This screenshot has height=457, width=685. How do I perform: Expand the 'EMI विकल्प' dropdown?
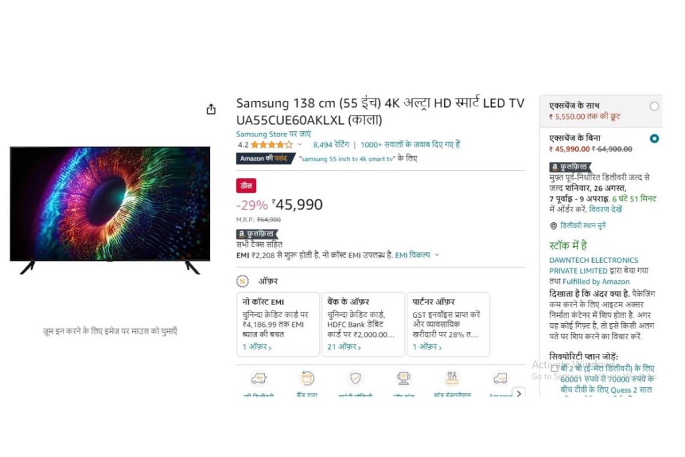pyautogui.click(x=436, y=255)
